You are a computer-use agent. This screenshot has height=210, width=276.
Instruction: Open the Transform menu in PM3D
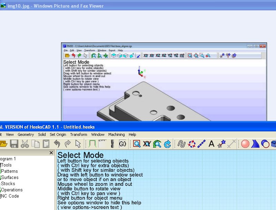tap(90, 50)
